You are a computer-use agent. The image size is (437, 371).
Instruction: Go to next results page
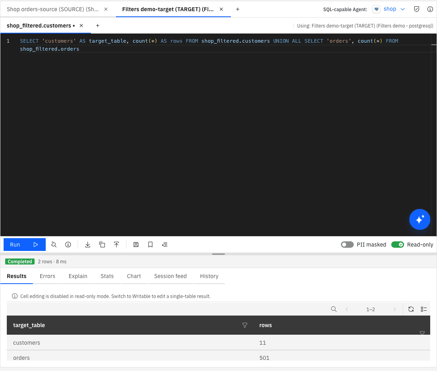(x=394, y=309)
